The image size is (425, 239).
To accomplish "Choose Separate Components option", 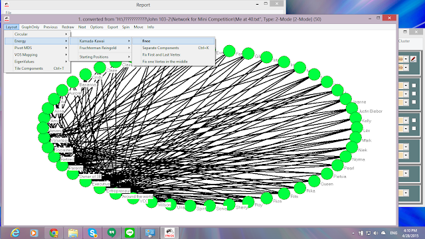I will point(174,48).
